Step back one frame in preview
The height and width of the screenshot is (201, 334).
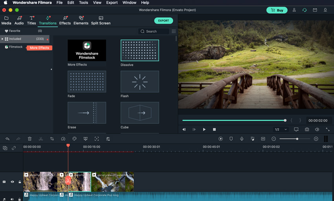click(184, 129)
